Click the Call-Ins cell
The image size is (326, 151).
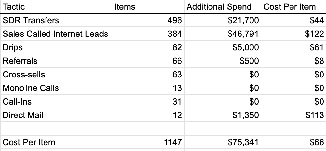tap(56, 101)
